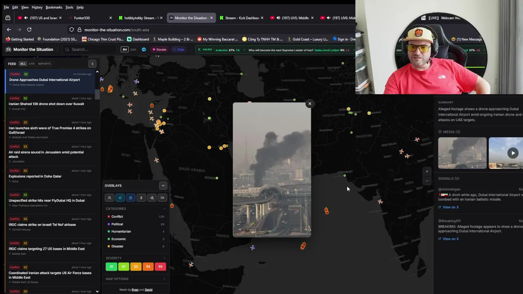Collapse the Overlays panel dropdown
The height and width of the screenshot is (294, 523).
tap(163, 186)
